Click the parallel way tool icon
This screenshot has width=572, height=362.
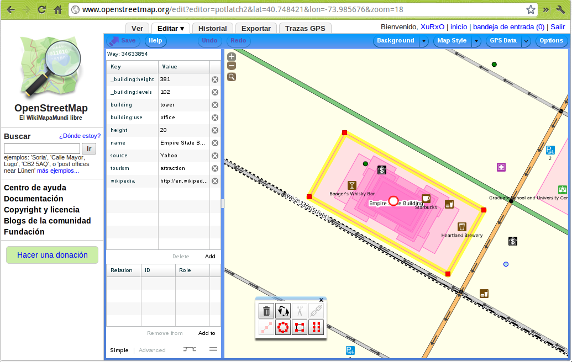tap(316, 327)
